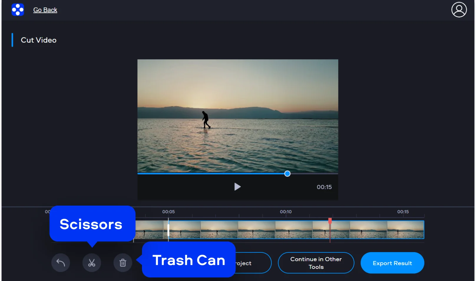Jump to 00:05 on the timeline ruler
Image resolution: width=476 pixels, height=281 pixels.
pyautogui.click(x=168, y=212)
